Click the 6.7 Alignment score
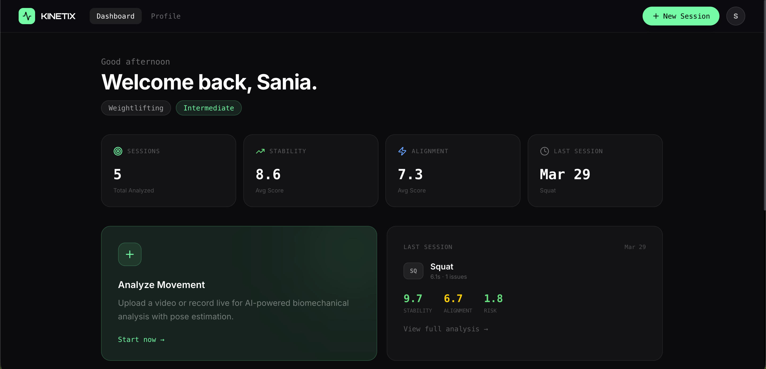Viewport: 766px width, 369px height. click(x=453, y=298)
